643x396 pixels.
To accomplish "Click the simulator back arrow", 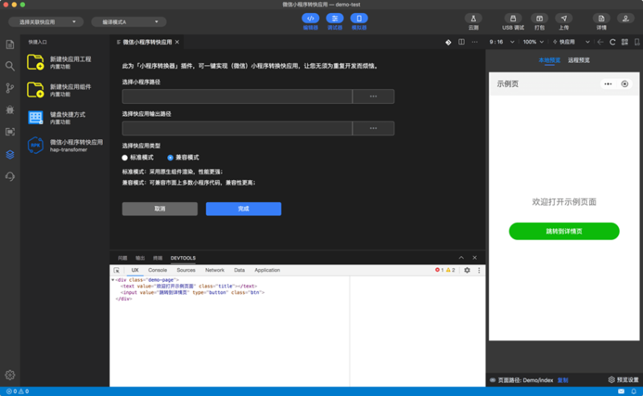I will (x=600, y=42).
